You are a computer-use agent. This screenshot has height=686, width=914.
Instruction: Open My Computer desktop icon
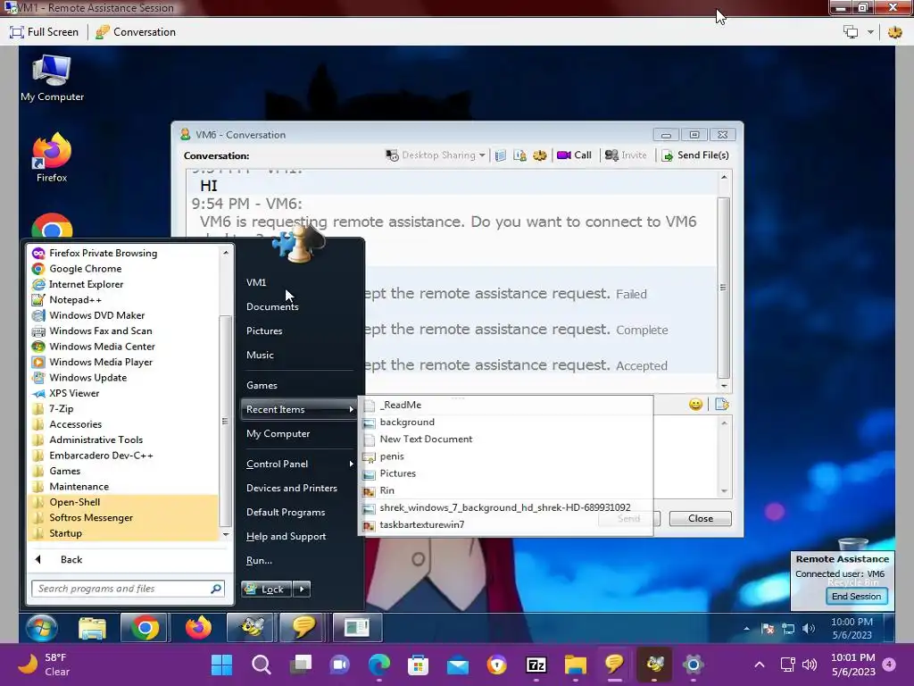pos(52,79)
